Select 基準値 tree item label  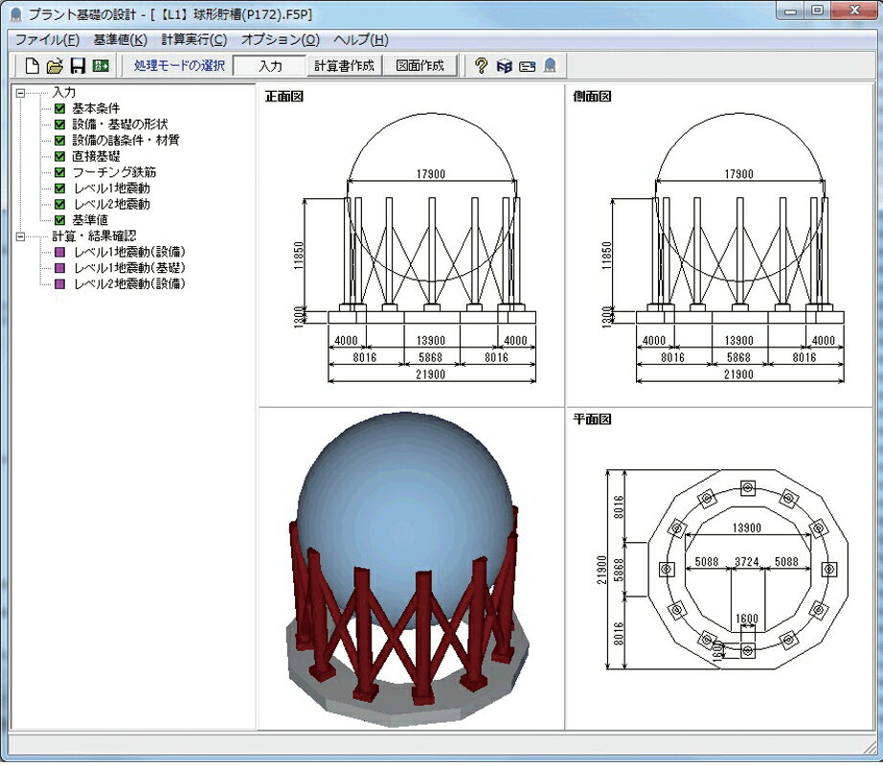point(90,220)
